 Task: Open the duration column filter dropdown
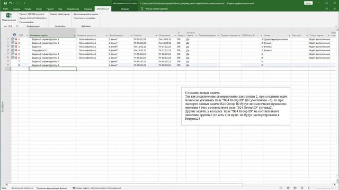pos(131,35)
